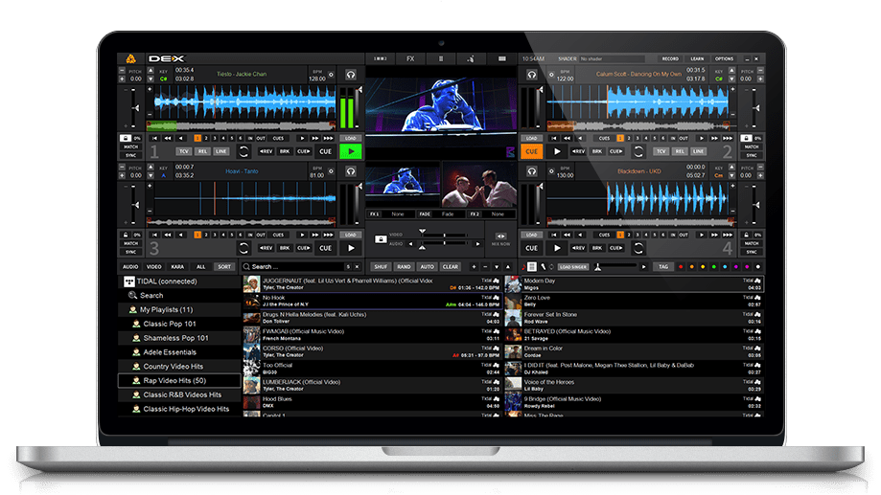Lower key with down arrow on deck 1
The height and width of the screenshot is (495, 881).
(x=151, y=79)
